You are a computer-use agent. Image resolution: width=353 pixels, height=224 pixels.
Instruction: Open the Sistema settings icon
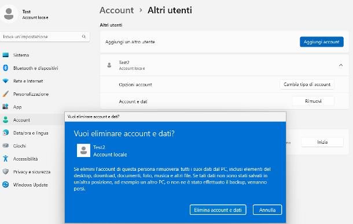[x=5, y=55]
